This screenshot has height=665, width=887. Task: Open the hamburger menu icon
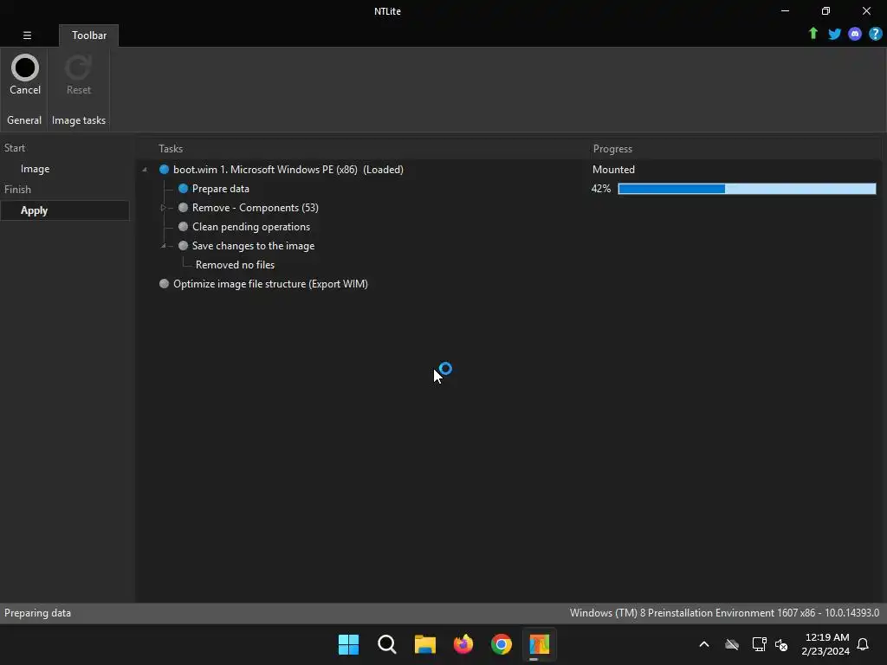[27, 35]
